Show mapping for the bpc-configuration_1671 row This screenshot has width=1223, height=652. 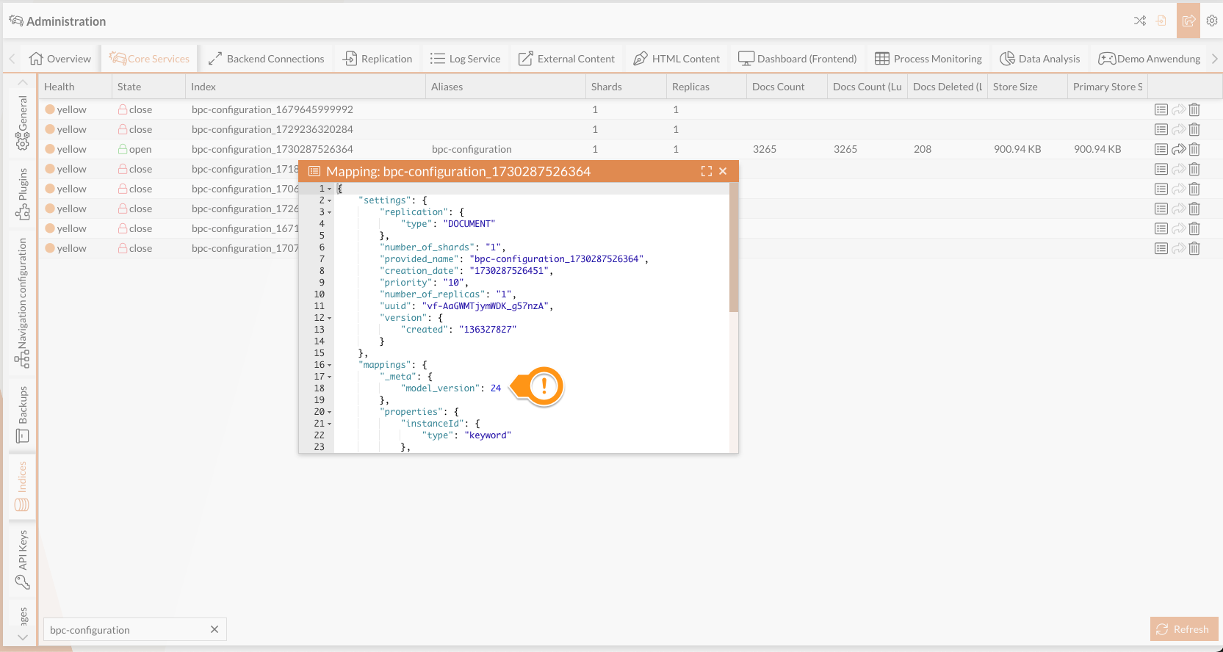1161,228
